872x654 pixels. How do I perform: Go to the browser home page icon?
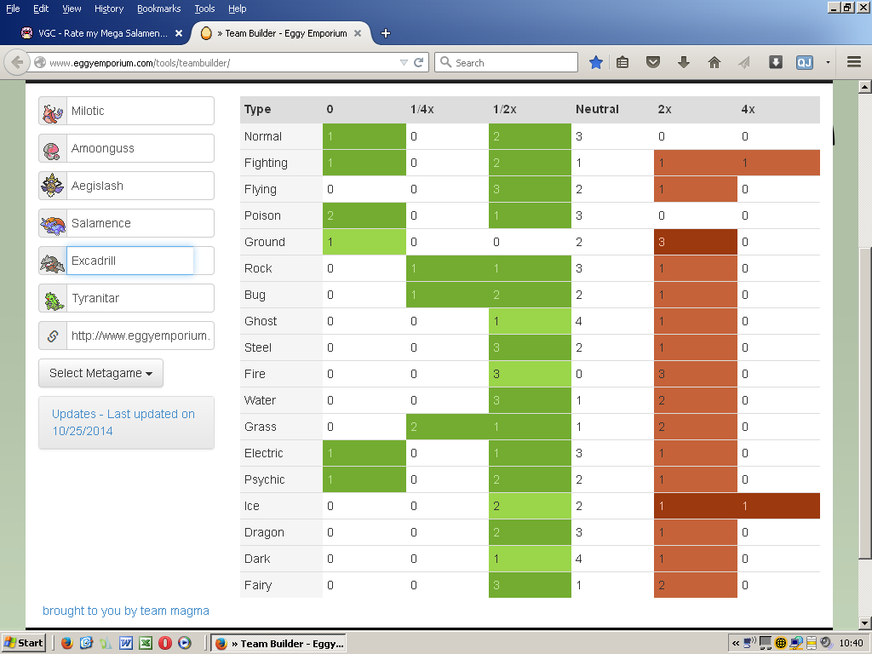(x=714, y=62)
